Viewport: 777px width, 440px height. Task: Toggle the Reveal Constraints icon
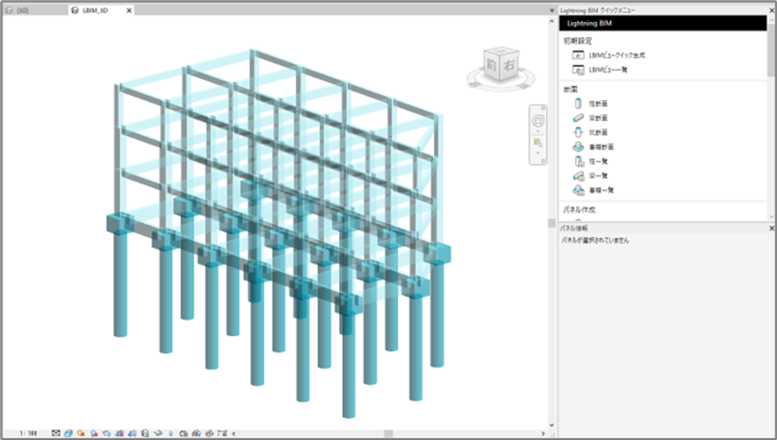click(x=222, y=433)
